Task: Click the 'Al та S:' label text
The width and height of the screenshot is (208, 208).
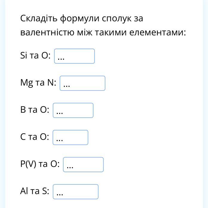Action: [35, 192]
